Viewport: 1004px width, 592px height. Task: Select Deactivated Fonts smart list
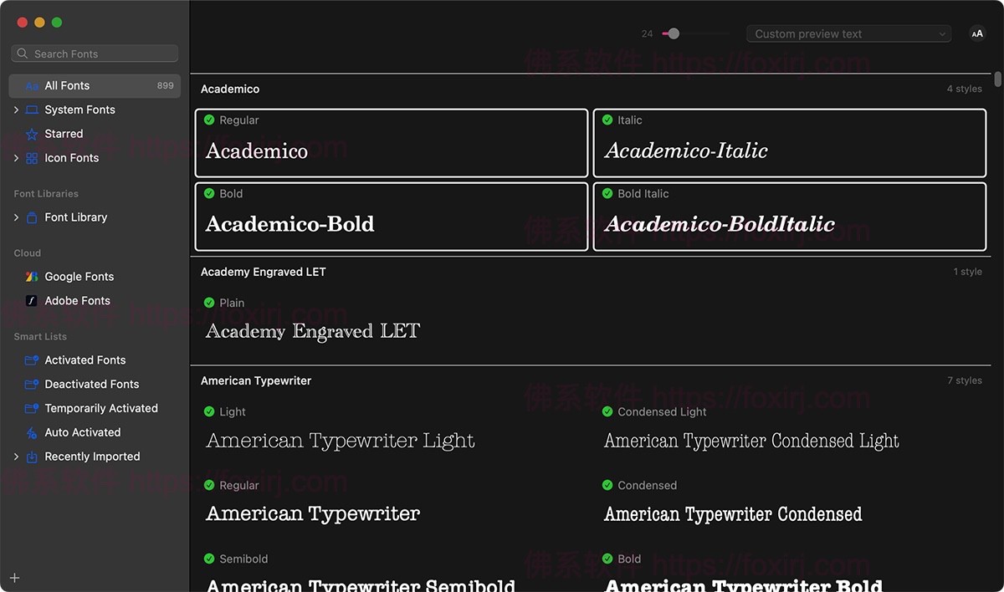coord(33,384)
